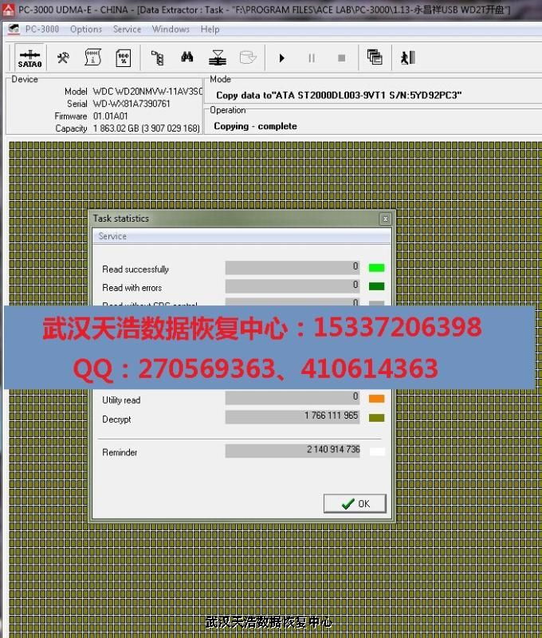Open the folder tree explorer icon

(158, 57)
